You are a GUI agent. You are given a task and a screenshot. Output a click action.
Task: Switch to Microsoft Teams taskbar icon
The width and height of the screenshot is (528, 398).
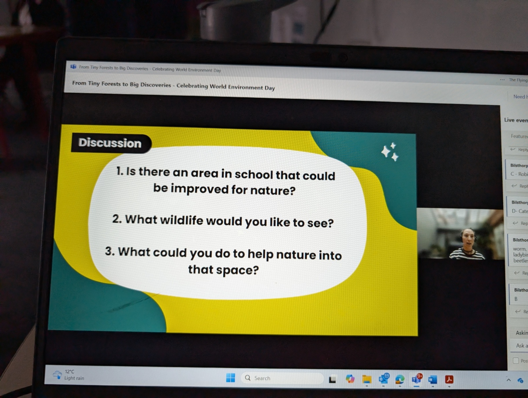pos(416,379)
